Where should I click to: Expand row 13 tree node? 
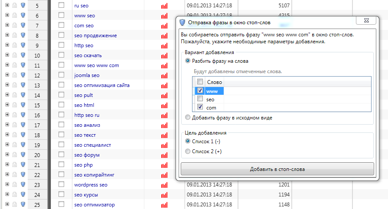7,85
